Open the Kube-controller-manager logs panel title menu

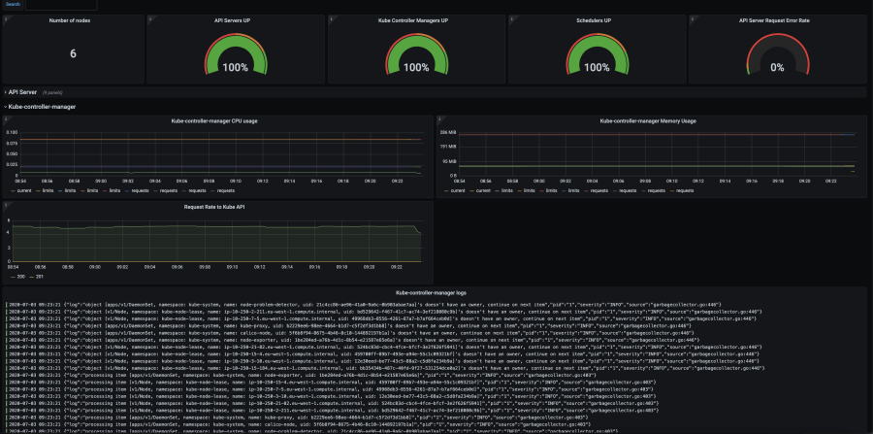click(431, 292)
